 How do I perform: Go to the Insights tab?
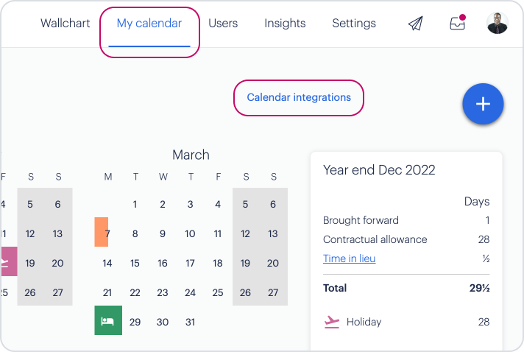(285, 23)
